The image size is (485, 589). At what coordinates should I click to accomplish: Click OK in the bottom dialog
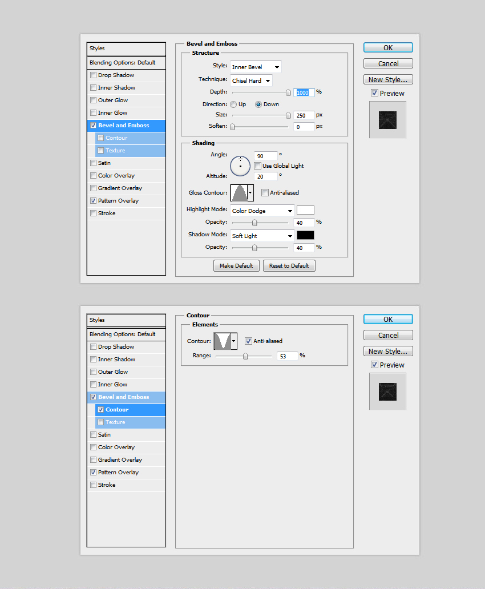388,319
